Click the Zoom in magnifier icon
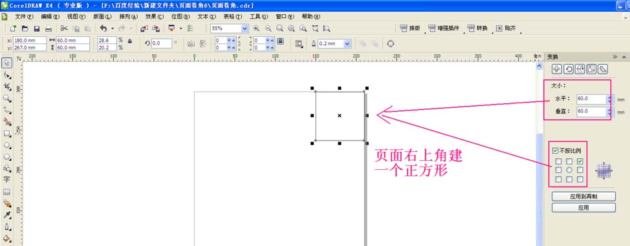 point(256,28)
